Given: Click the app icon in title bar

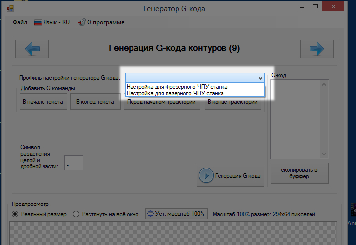Looking at the screenshot, I should tap(10, 8).
